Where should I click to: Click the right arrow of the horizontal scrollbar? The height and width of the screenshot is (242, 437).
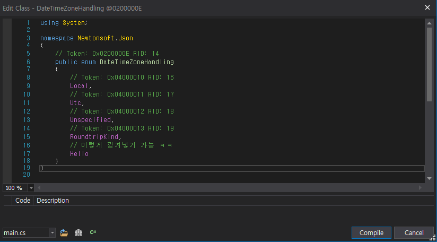tap(420, 188)
